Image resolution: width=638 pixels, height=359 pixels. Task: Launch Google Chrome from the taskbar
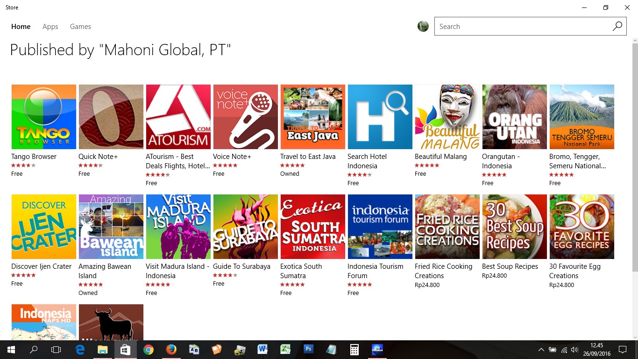pyautogui.click(x=149, y=350)
